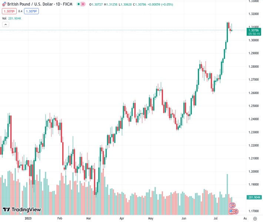Click the blue buy price 1.30790 button

31,11
